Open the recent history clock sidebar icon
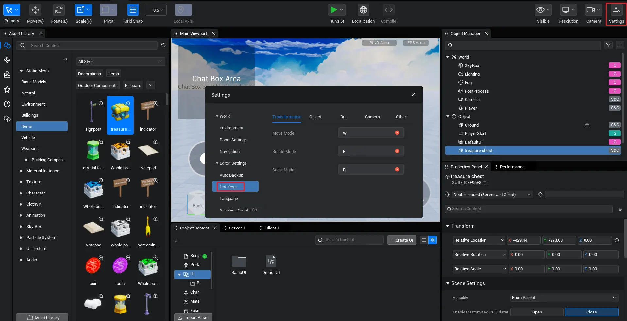The width and height of the screenshot is (627, 321). [7, 104]
